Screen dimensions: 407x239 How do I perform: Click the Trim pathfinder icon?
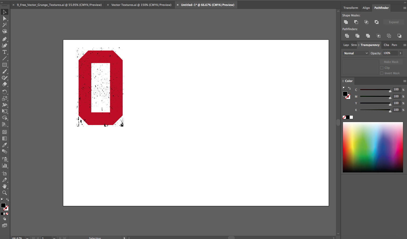point(357,36)
